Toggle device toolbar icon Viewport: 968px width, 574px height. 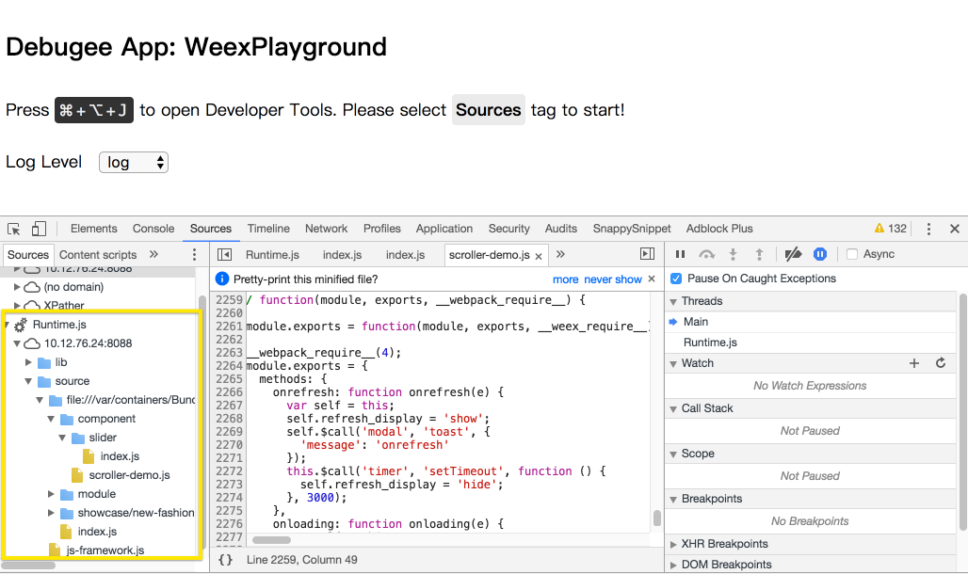click(39, 229)
